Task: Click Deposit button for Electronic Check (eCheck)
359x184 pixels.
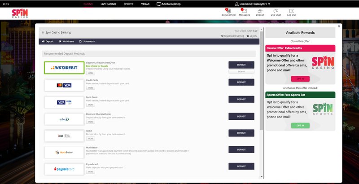Action: click(x=241, y=116)
